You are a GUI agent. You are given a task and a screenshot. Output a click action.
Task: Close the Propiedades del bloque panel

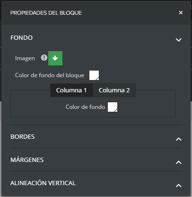[181, 13]
